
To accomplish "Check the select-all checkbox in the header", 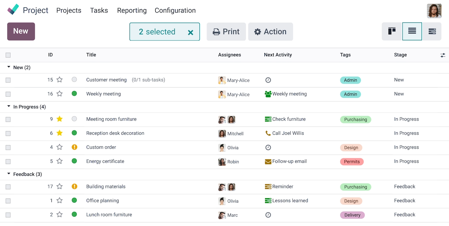I will (8, 55).
